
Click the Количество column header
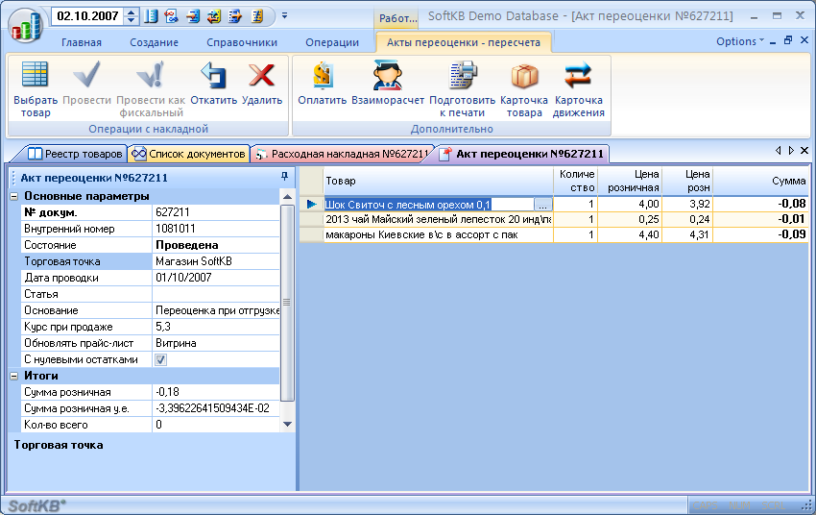tap(576, 182)
